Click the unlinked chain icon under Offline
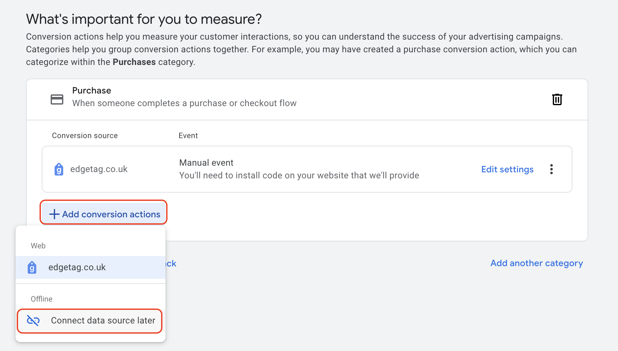Image resolution: width=618 pixels, height=351 pixels. (33, 321)
